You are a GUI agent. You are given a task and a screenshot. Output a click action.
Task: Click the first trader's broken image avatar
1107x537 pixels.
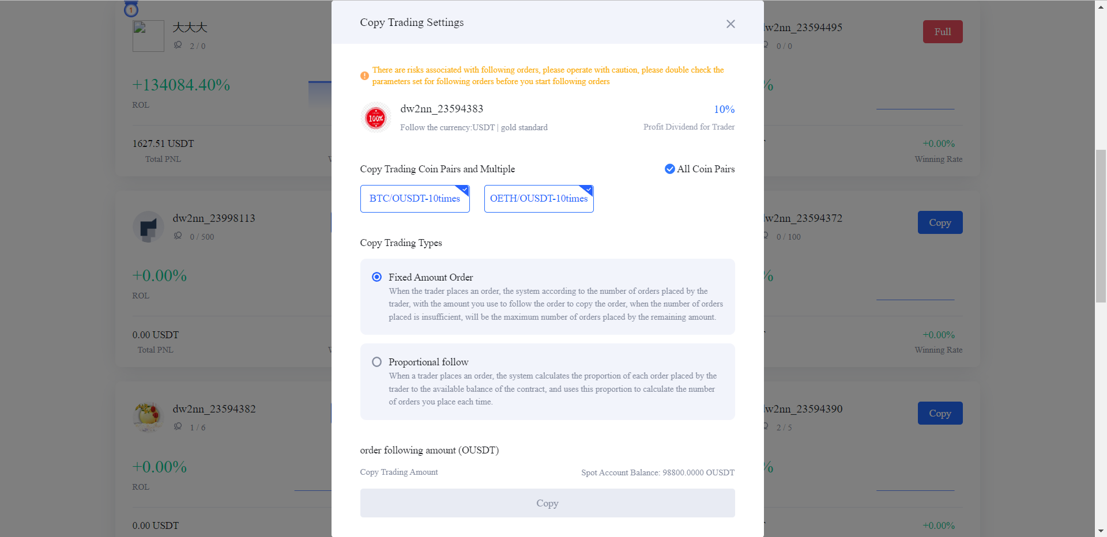click(x=148, y=36)
